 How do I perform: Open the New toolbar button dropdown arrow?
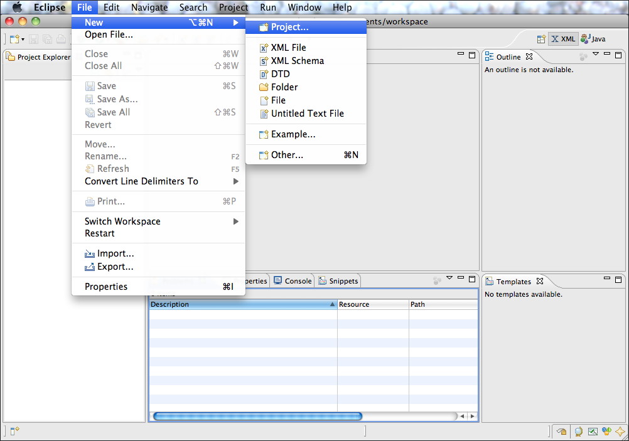pos(23,40)
